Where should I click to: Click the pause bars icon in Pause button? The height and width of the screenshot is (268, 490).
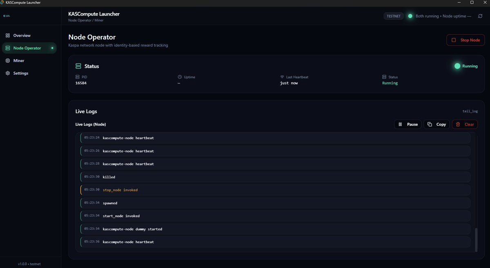pos(400,124)
